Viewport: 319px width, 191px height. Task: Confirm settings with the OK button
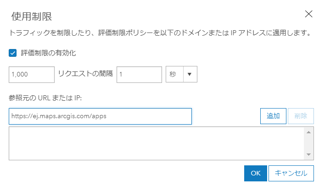[x=256, y=173]
